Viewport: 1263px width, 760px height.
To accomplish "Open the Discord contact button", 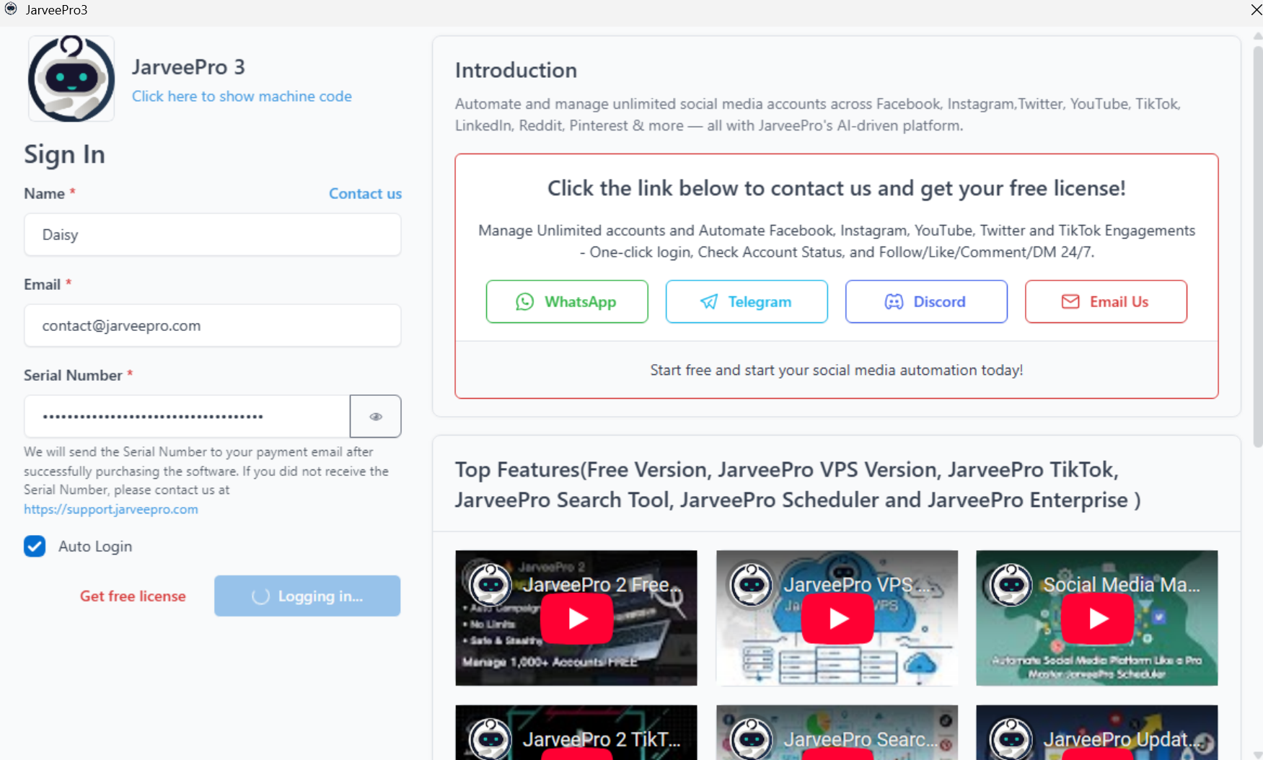I will [x=925, y=301].
